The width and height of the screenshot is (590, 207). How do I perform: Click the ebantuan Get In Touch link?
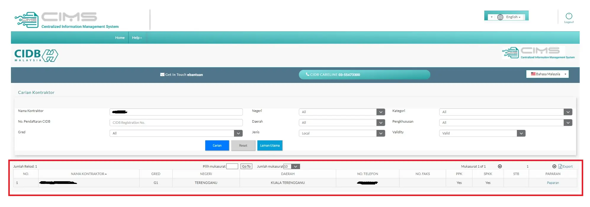click(x=195, y=75)
